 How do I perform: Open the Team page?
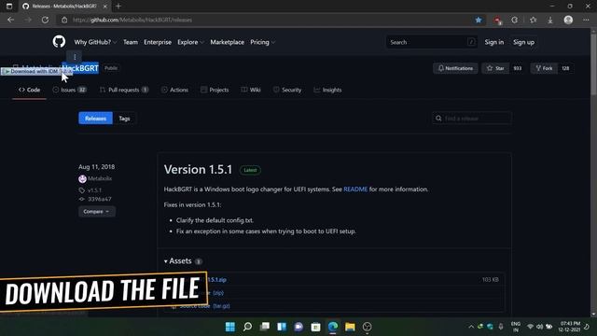point(131,42)
